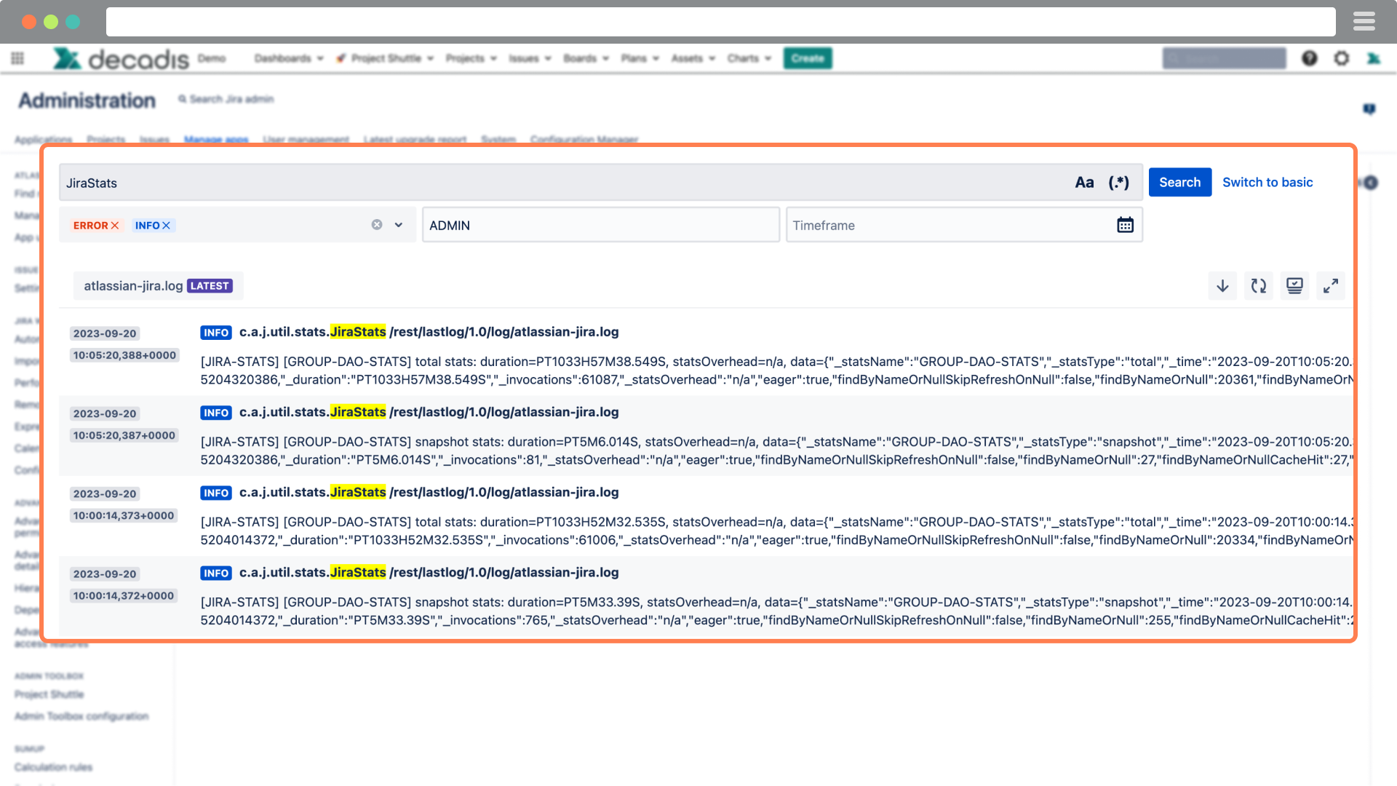Remove the ERROR log level filter

(114, 226)
